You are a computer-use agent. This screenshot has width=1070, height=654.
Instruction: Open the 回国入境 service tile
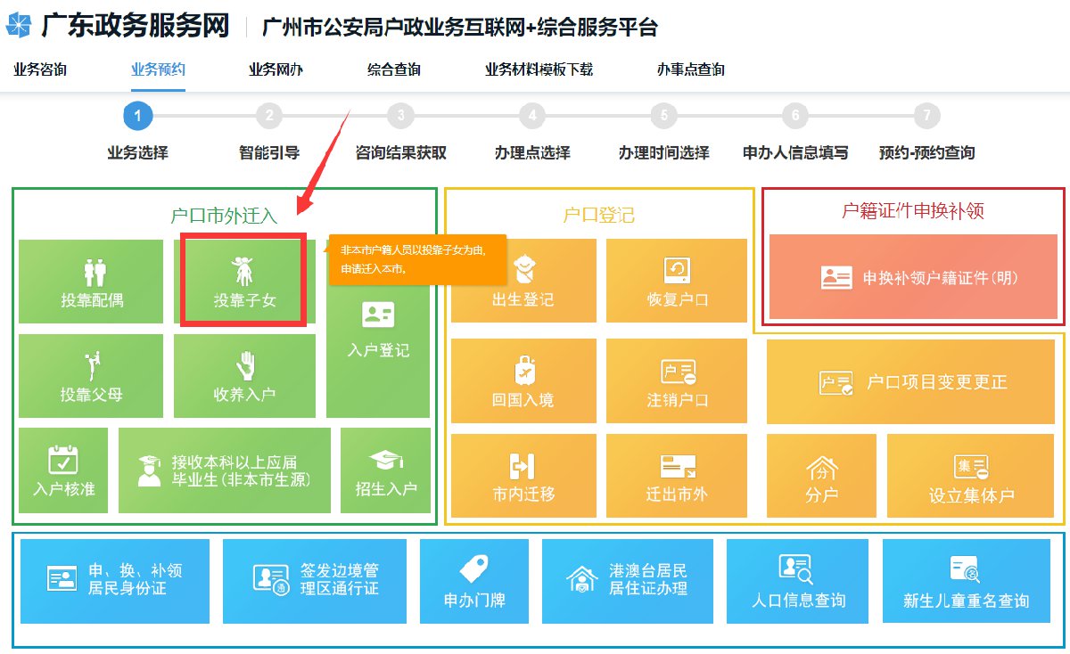[523, 379]
